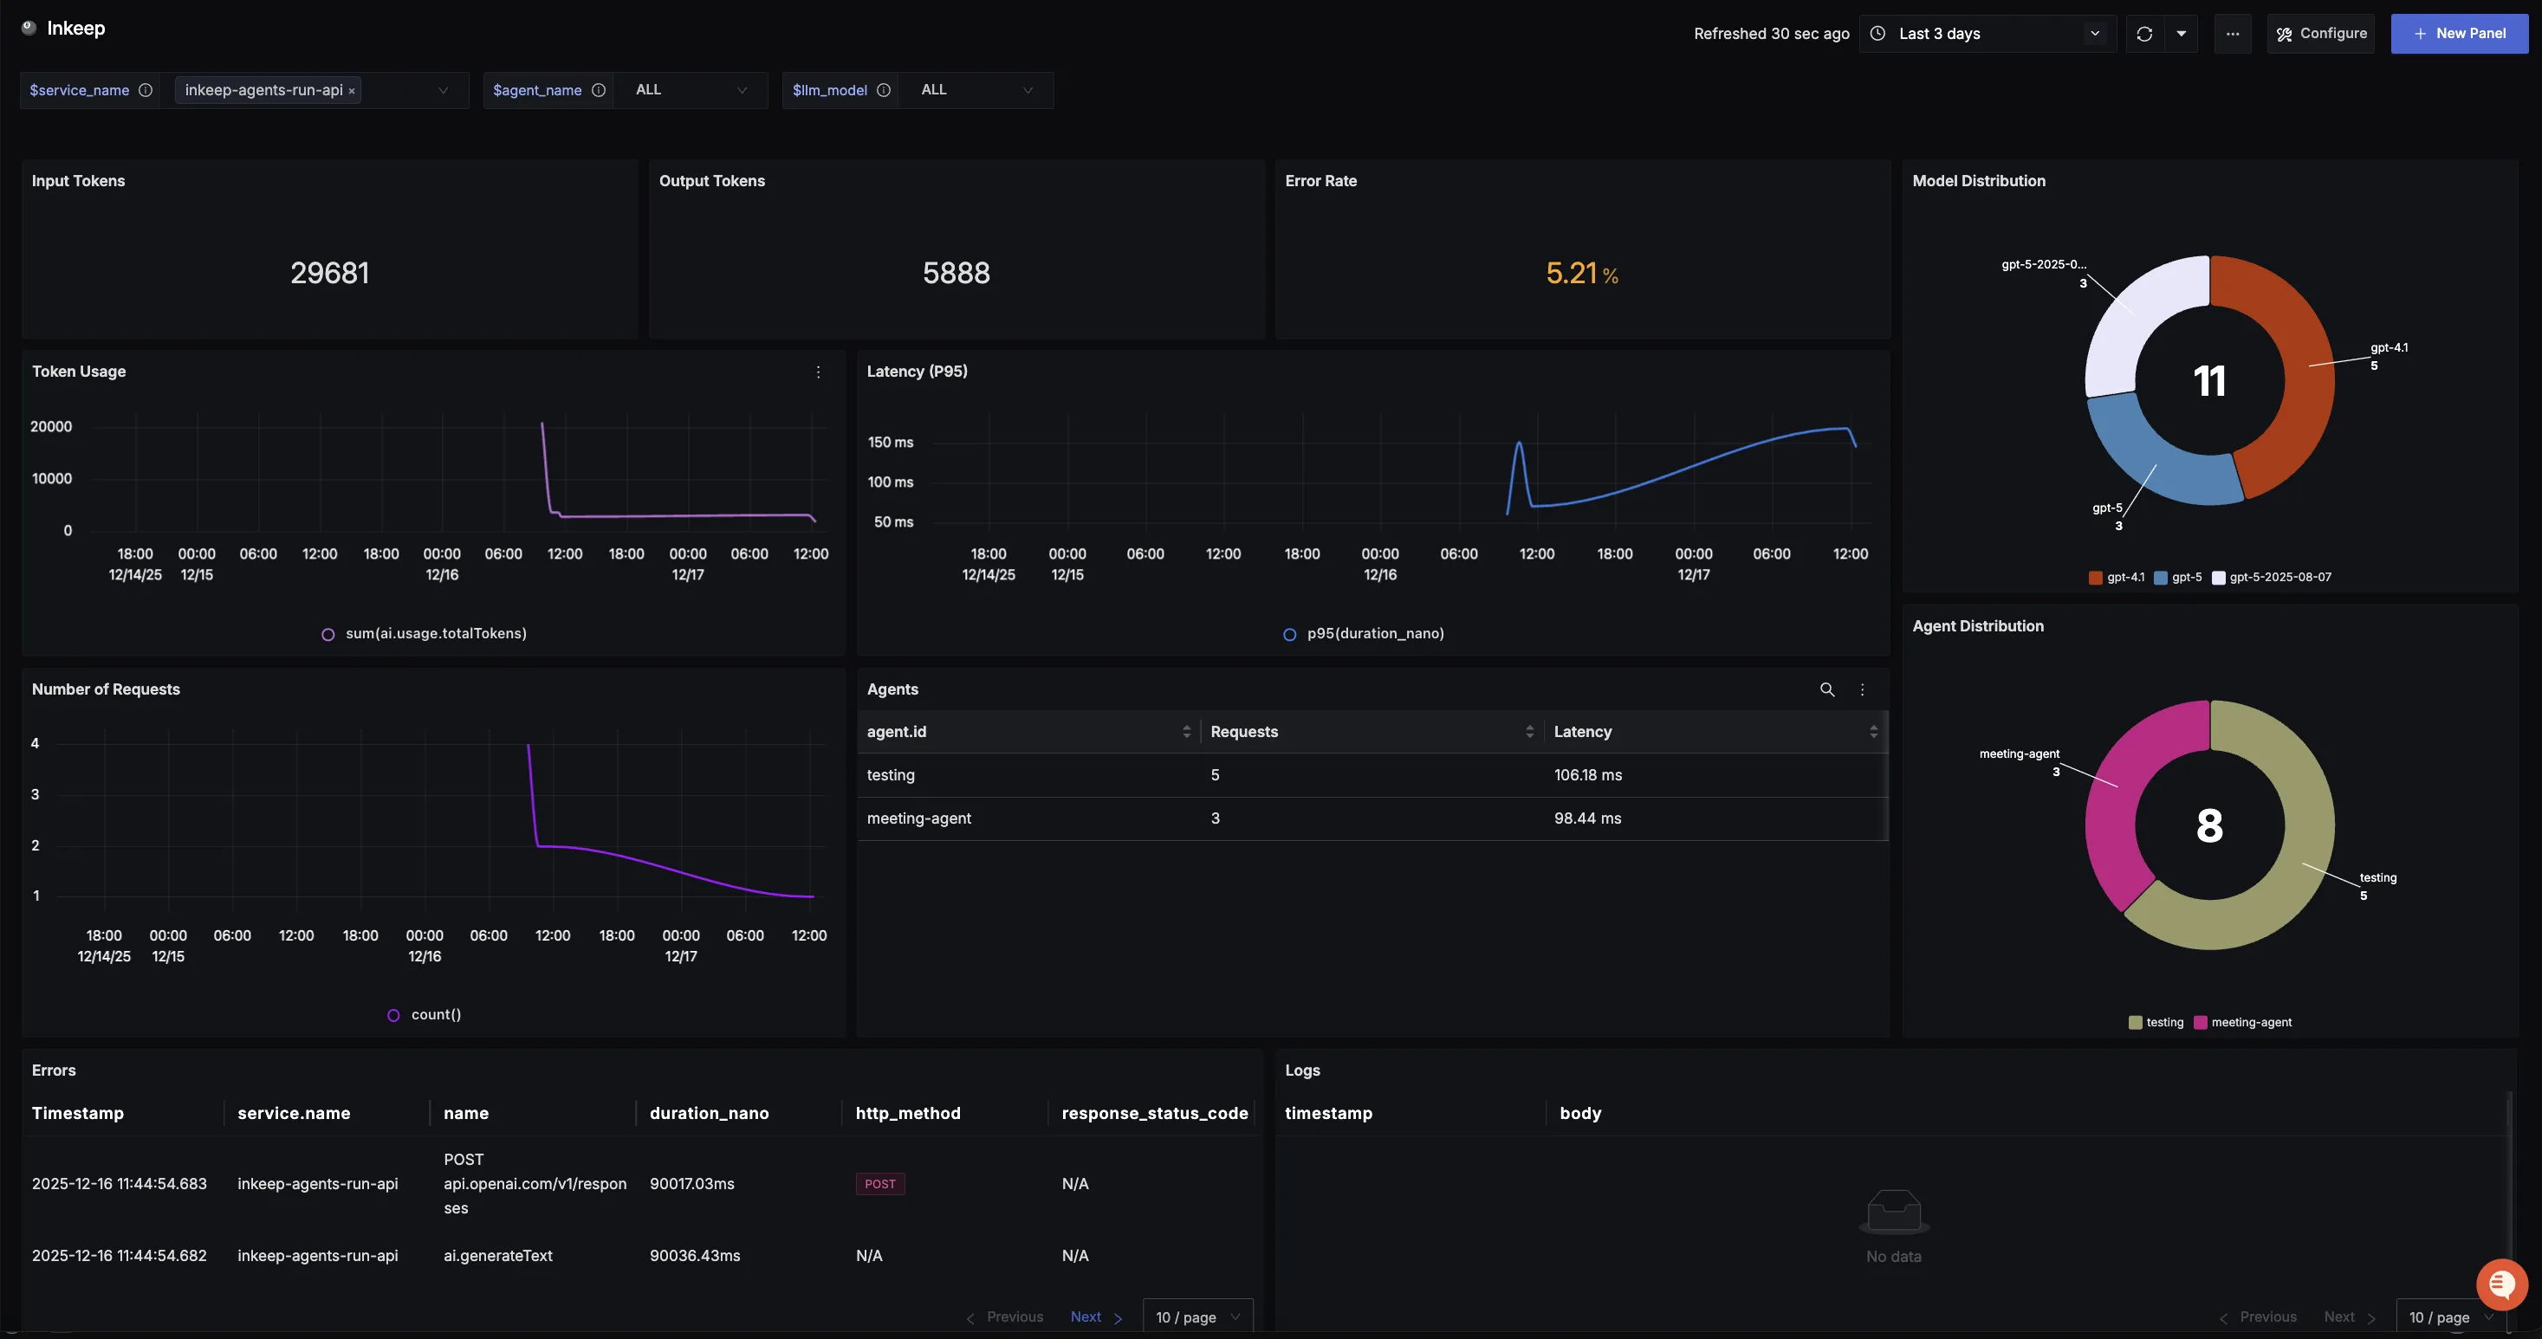Viewport: 2542px width, 1339px height.
Task: Open the more options menu near Configure
Action: 2232,33
